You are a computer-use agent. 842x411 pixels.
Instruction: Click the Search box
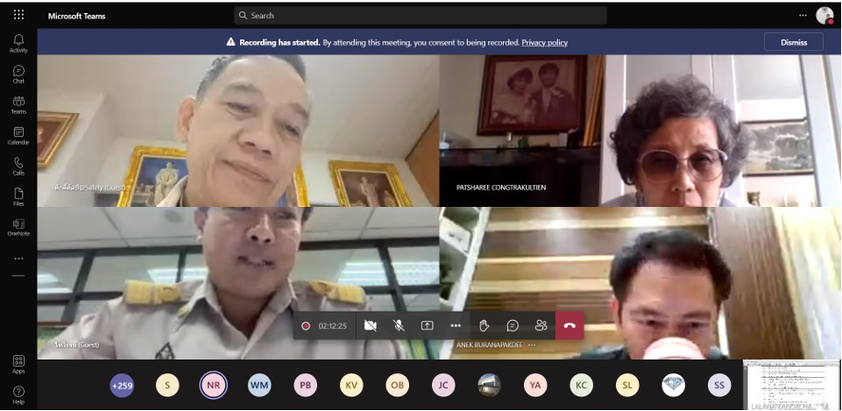tap(420, 16)
